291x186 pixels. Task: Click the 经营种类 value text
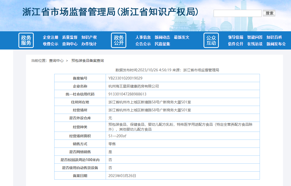[x=180, y=127]
